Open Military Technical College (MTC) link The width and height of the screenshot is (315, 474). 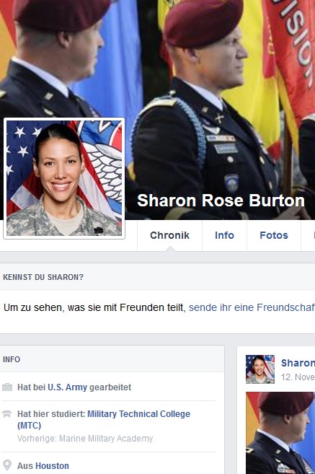tap(104, 420)
